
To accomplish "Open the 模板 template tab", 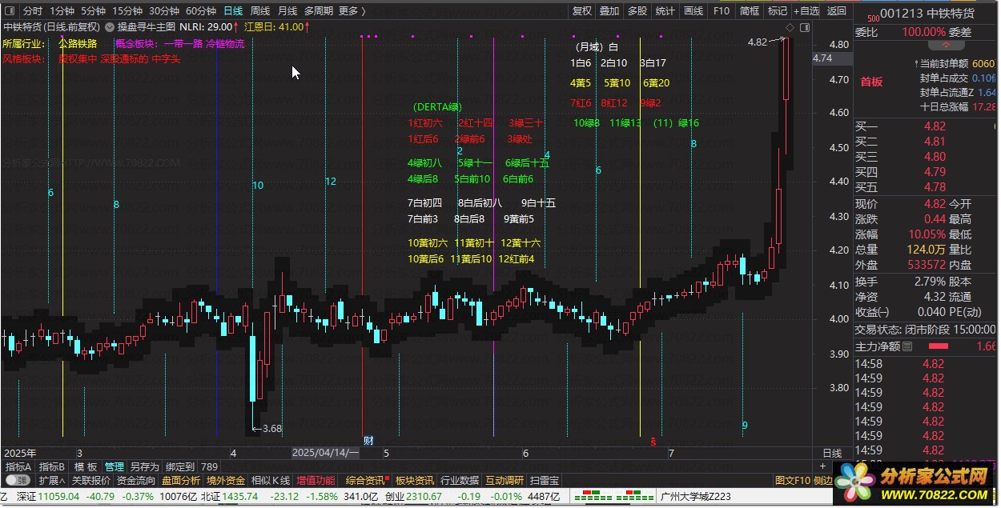I will pos(86,466).
